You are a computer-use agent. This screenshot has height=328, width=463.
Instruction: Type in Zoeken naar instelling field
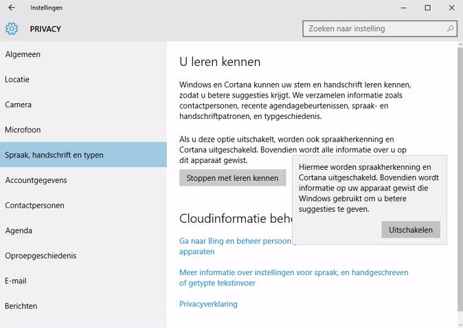pyautogui.click(x=374, y=29)
